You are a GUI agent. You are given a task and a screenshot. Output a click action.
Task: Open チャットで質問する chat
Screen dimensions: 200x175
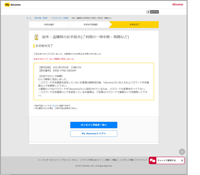pyautogui.click(x=167, y=160)
